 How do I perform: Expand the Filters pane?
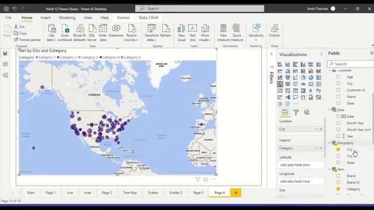click(271, 54)
